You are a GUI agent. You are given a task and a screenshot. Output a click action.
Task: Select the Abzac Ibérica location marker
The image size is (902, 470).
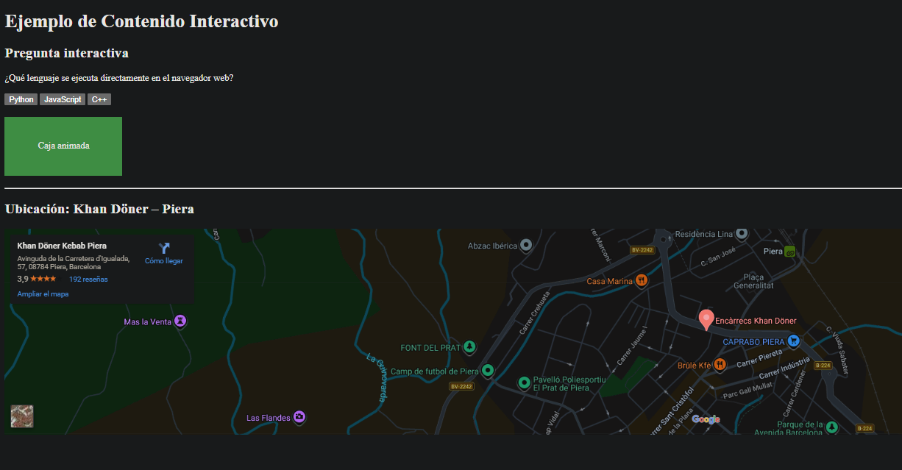(525, 246)
